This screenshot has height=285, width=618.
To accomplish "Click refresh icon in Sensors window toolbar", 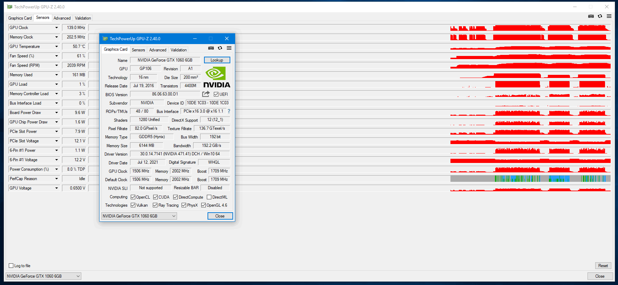I will click(600, 16).
